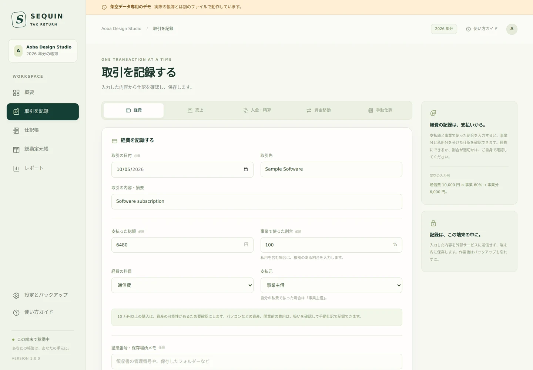Click the Sequin Tax Return logo icon
The width and height of the screenshot is (533, 370).
pyautogui.click(x=19, y=20)
